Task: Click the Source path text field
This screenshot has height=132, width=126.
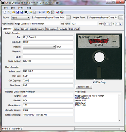Action: coord(48,17)
